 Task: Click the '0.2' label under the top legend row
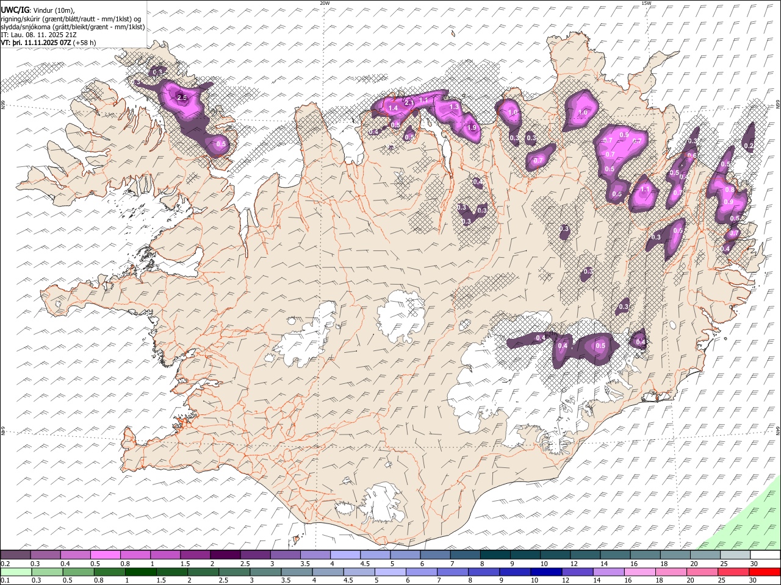(x=4, y=564)
